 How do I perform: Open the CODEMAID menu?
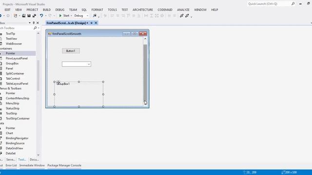pos(165,10)
